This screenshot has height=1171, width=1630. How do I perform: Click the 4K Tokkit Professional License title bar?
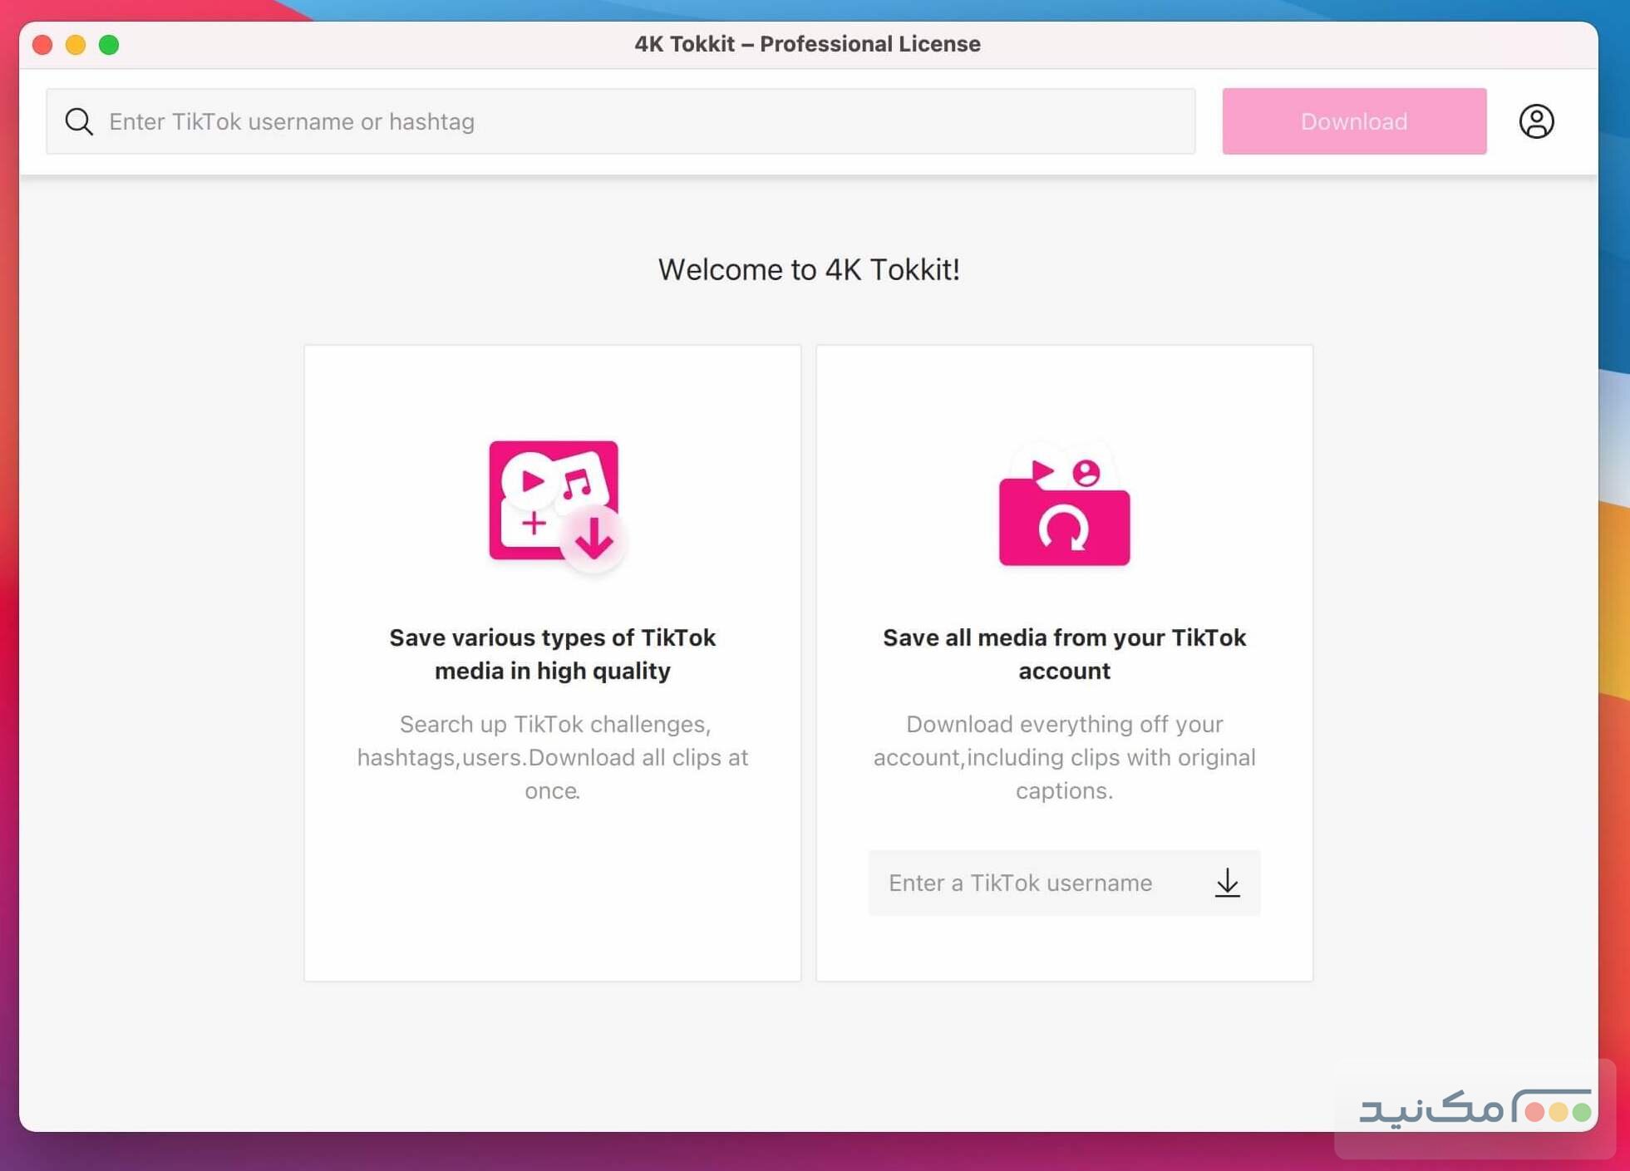click(x=807, y=44)
